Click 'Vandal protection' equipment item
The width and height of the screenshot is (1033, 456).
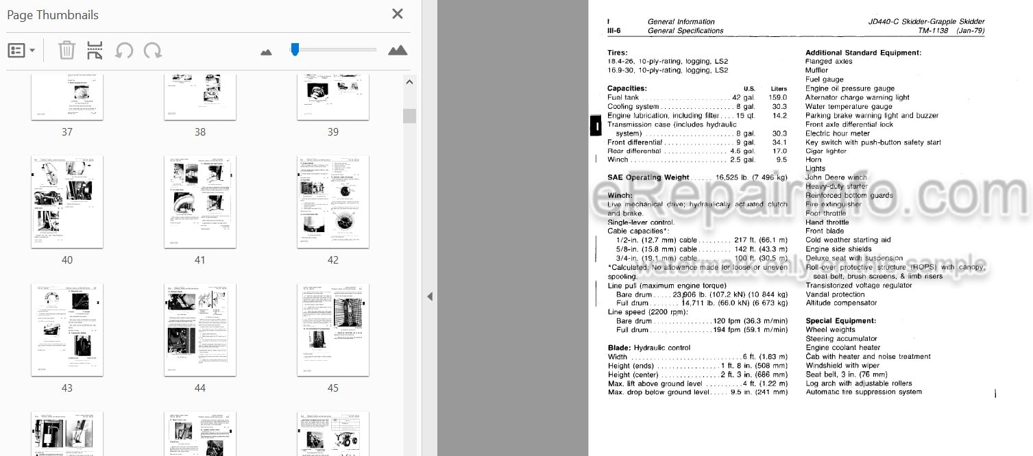click(835, 294)
